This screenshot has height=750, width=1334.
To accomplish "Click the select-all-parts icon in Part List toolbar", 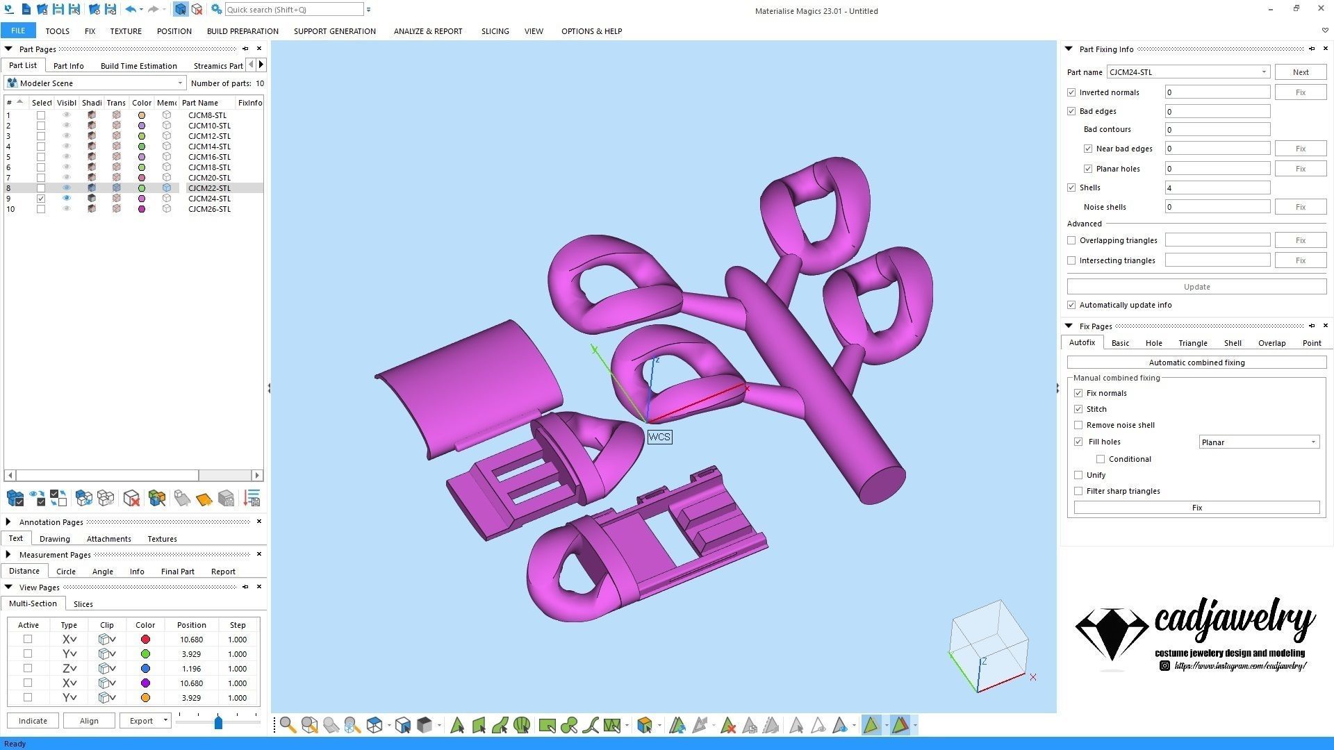I will tap(15, 498).
